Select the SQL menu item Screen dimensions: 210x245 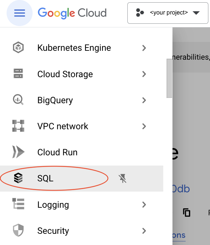click(45, 178)
